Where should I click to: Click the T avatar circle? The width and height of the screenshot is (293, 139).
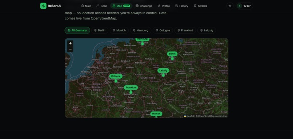(239, 6)
